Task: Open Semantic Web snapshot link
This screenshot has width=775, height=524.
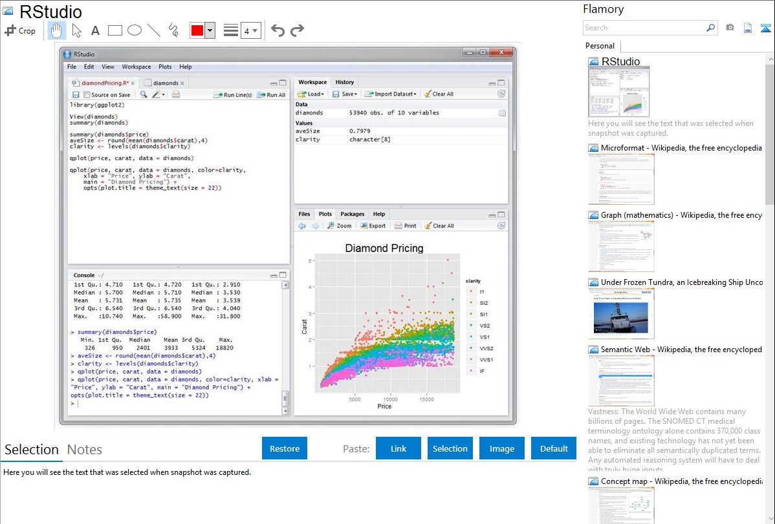Action: pos(681,349)
